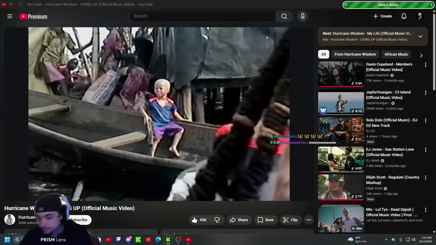Focus the YouTube search field
The height and width of the screenshot is (245, 436).
(203, 16)
